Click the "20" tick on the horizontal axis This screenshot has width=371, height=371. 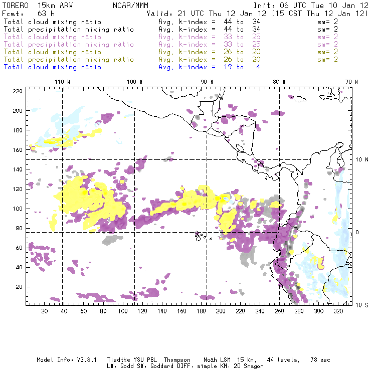click(x=45, y=311)
